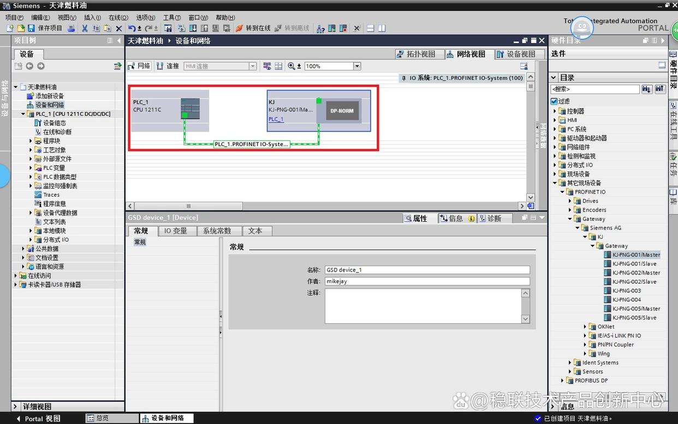Click the catalog 搜索 search field

[595, 89]
